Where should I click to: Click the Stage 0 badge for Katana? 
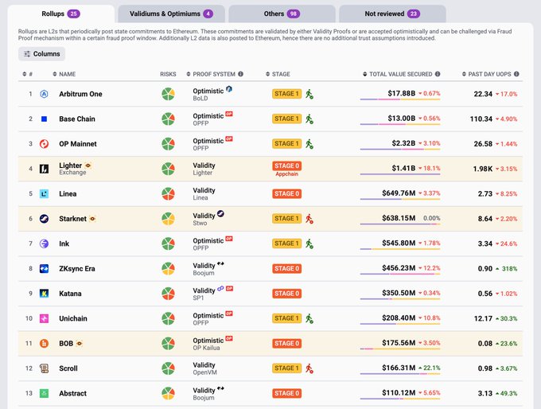(x=286, y=294)
